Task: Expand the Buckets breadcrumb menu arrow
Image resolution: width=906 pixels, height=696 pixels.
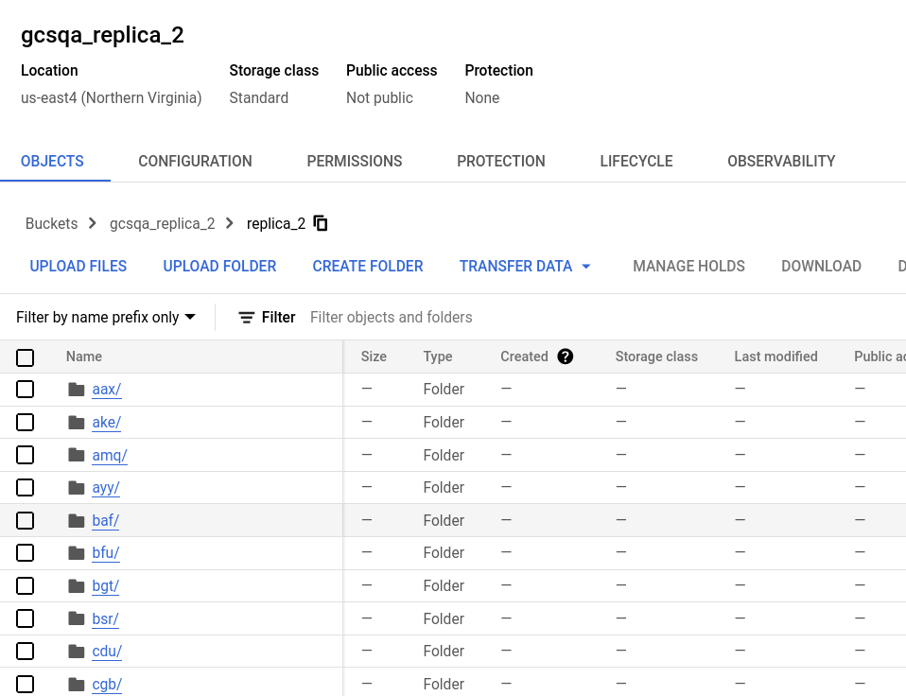Action: pyautogui.click(x=92, y=223)
